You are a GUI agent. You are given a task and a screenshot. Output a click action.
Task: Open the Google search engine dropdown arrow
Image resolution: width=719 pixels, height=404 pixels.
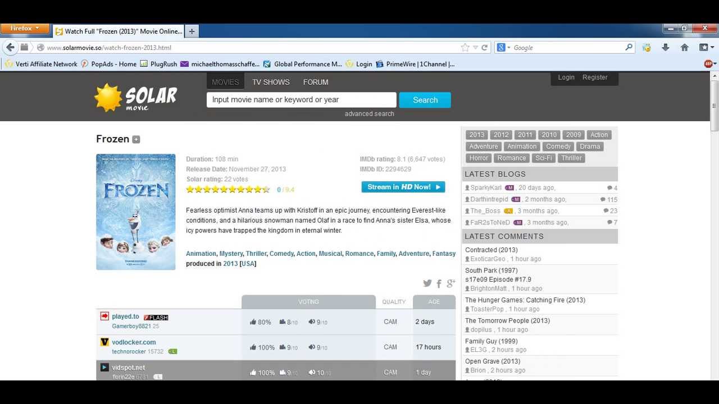pos(509,48)
